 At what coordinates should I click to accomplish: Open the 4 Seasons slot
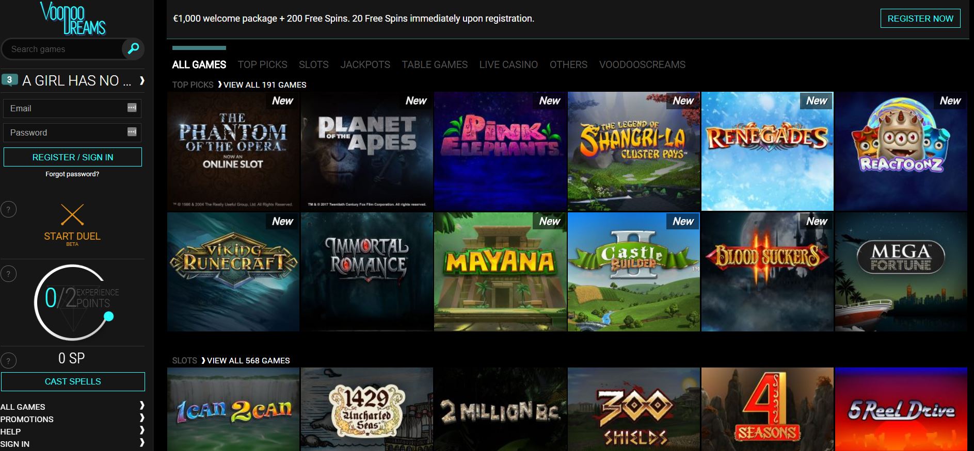pos(768,409)
